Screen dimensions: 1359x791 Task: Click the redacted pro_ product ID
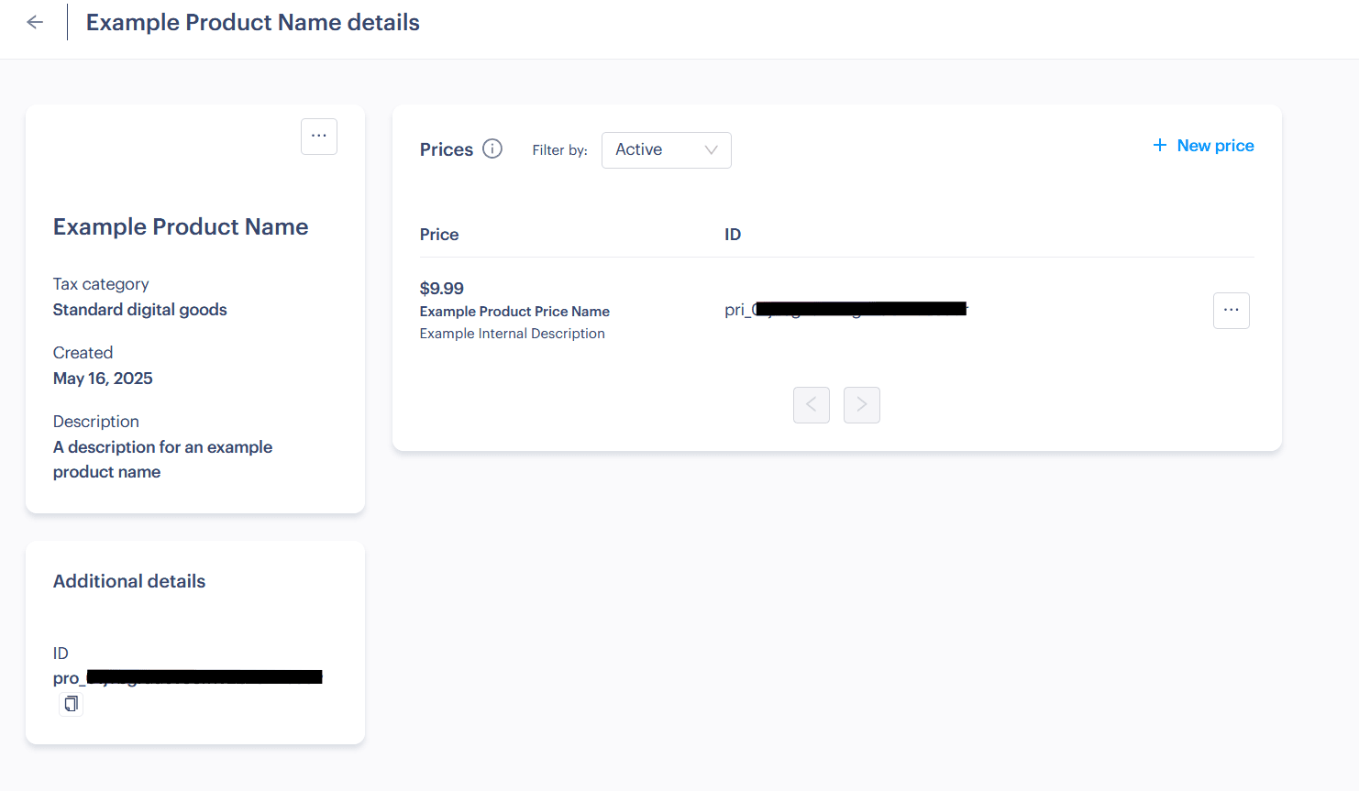coord(187,677)
